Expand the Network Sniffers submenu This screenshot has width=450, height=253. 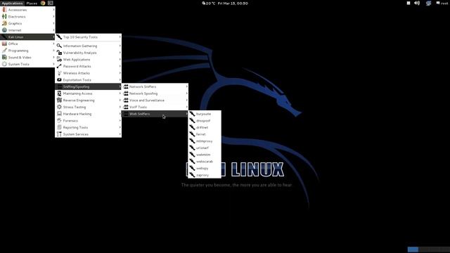tap(155, 86)
